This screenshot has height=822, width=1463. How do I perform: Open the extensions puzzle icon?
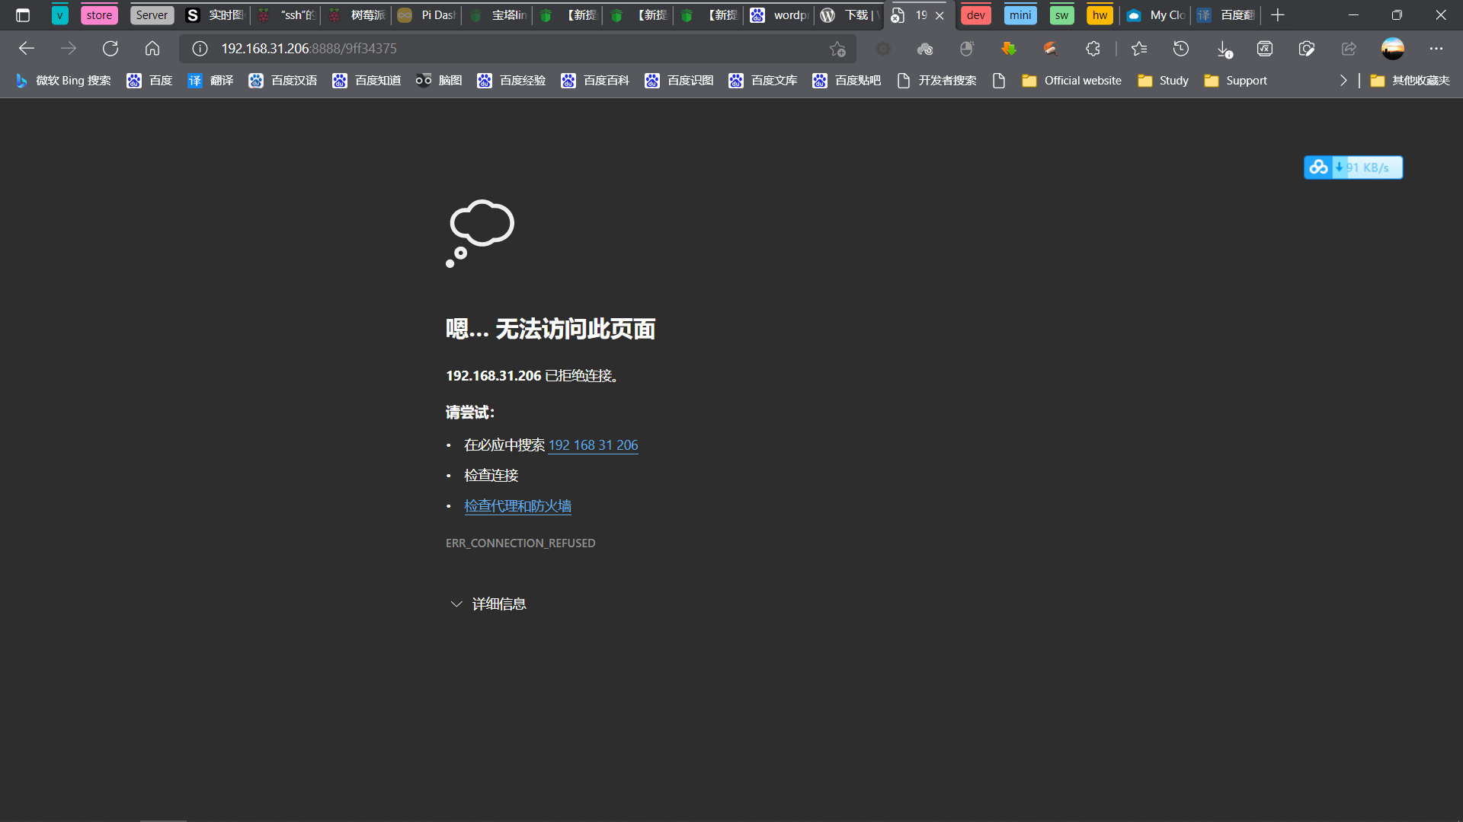(x=1093, y=49)
